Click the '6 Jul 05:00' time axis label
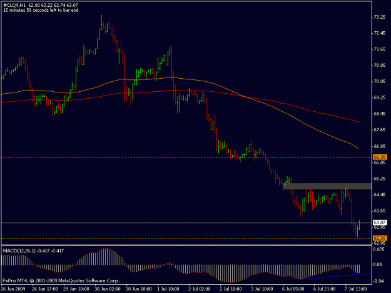This screenshot has width=391, height=293. [293, 289]
